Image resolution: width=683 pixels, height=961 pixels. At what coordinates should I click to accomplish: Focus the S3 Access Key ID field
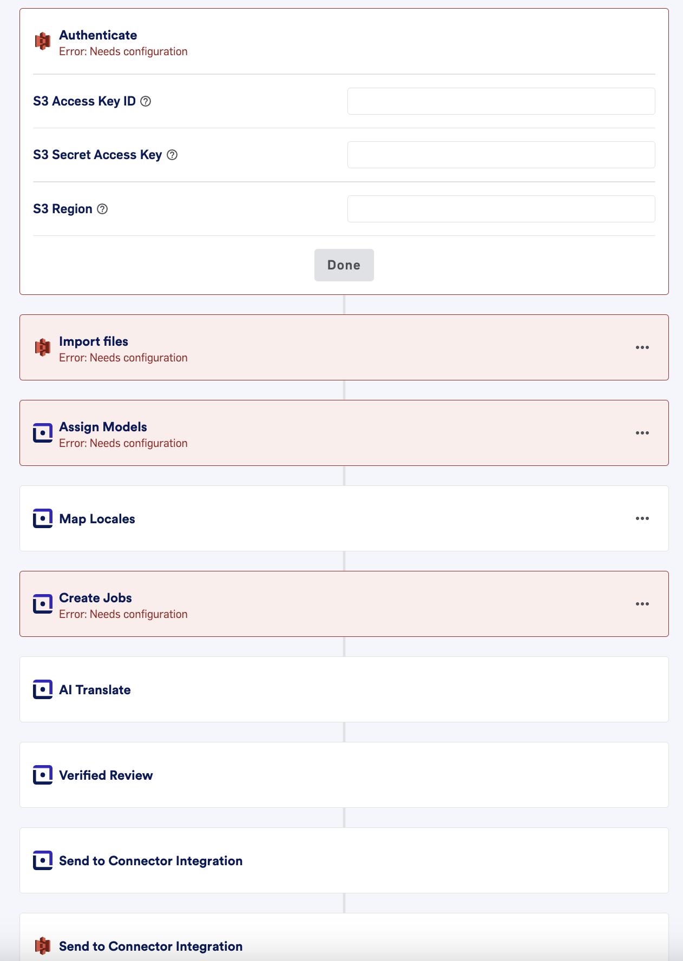tap(501, 101)
